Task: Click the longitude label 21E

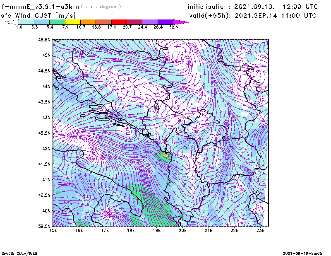Action: click(209, 230)
